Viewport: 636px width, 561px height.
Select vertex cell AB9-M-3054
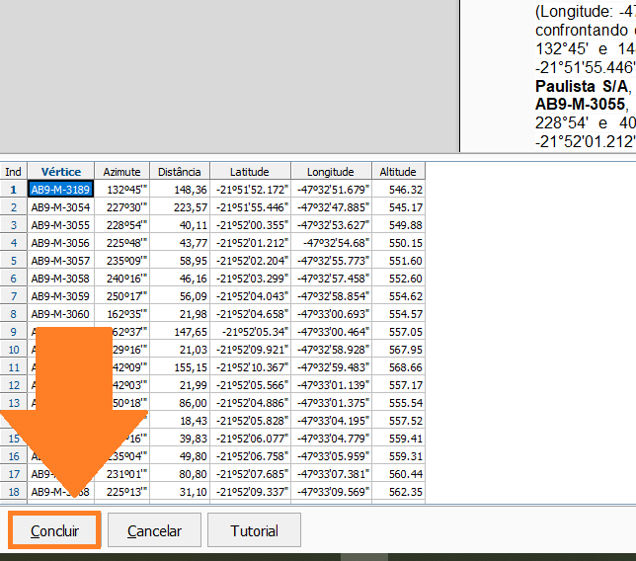[x=60, y=207]
